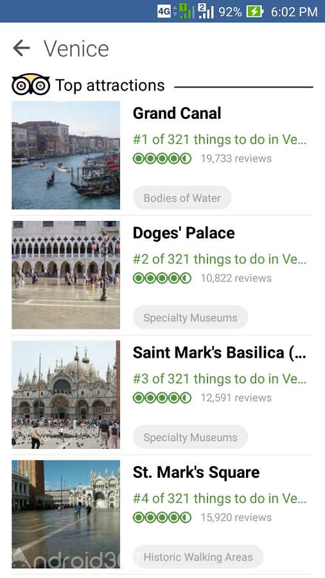Screen dimensions: 325x578
Task: Open the Doges' Palace photo thumbnail
Action: (66, 275)
